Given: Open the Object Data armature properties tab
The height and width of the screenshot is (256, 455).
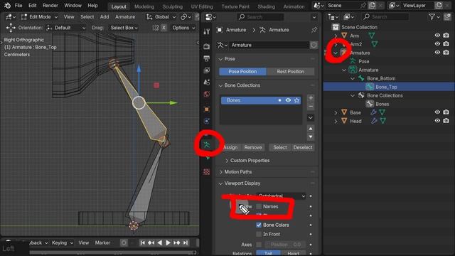Looking at the screenshot, I should (x=207, y=144).
